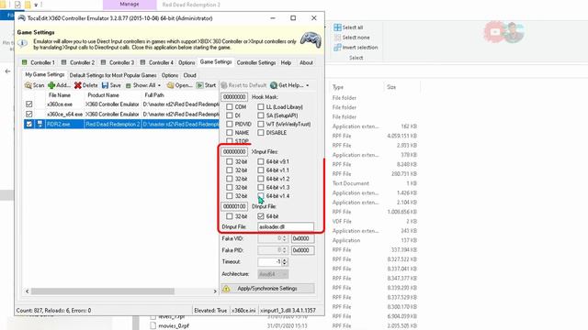
Task: Check the 64-bit v9.1 XInput checkbox
Action: [261, 161]
